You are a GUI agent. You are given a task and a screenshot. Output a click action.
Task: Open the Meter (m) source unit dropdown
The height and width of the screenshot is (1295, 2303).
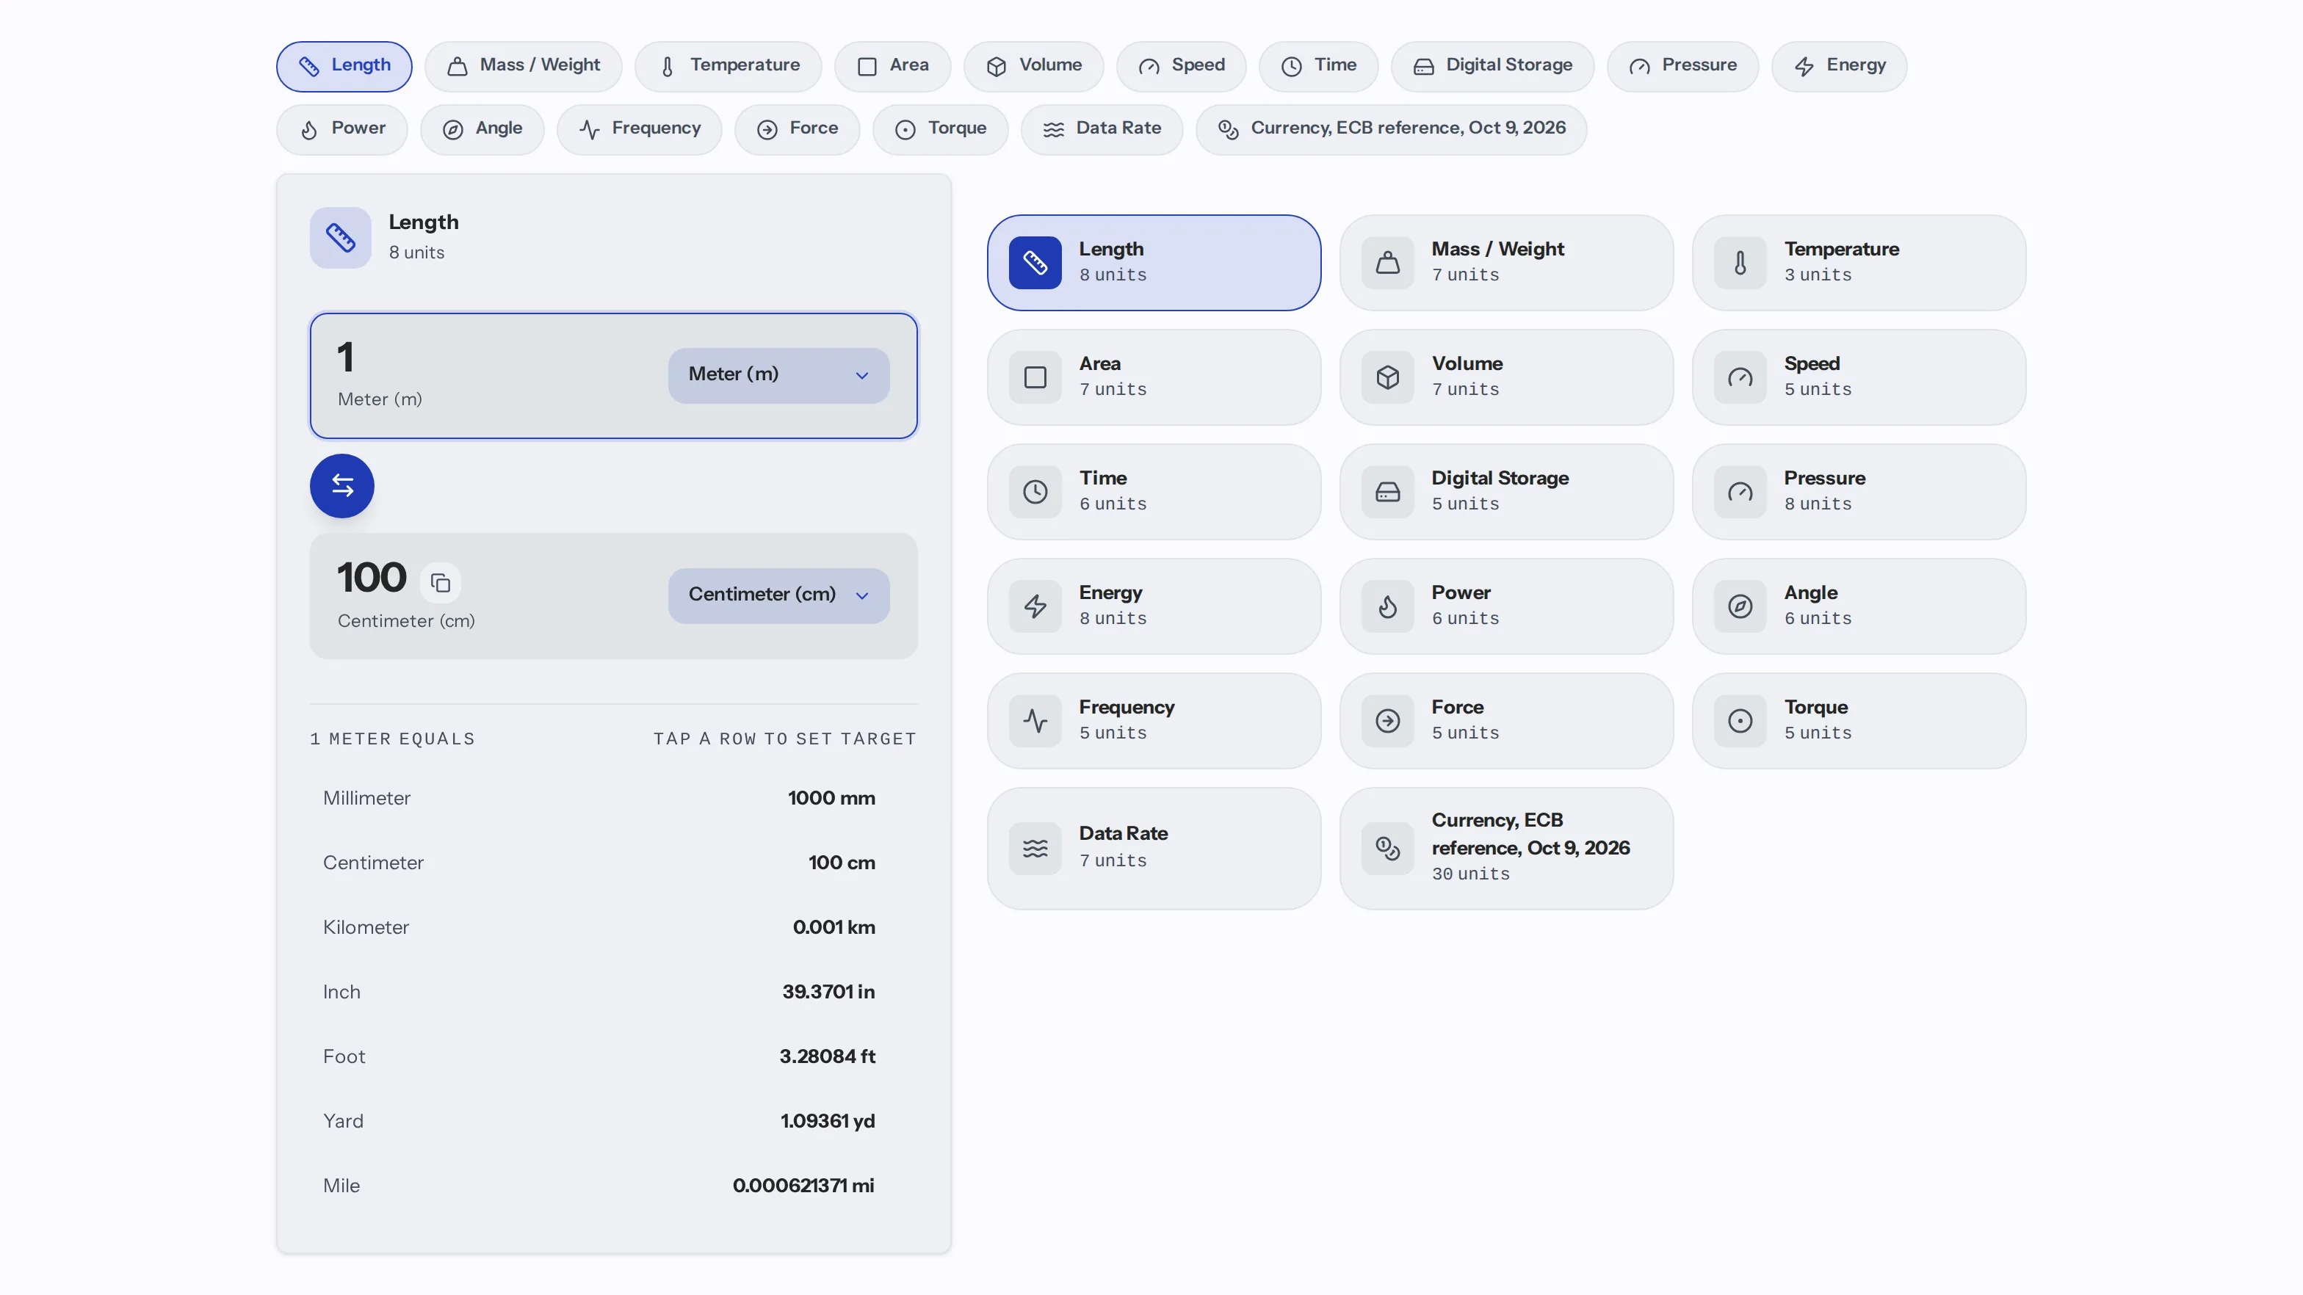click(778, 375)
